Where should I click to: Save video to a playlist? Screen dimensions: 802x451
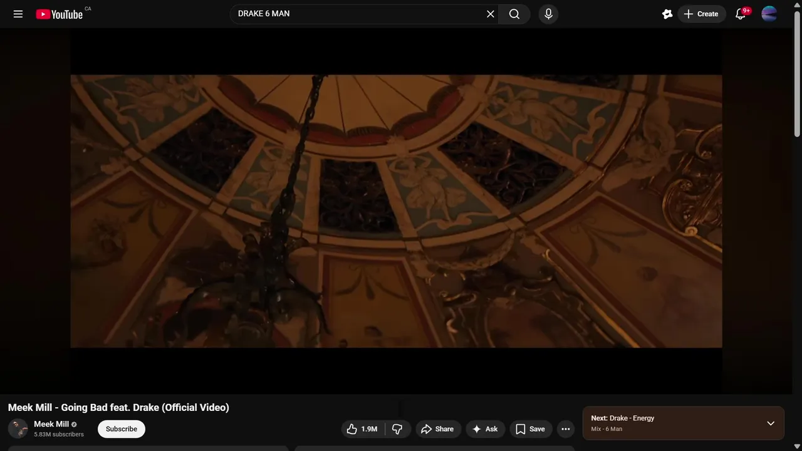pyautogui.click(x=531, y=429)
